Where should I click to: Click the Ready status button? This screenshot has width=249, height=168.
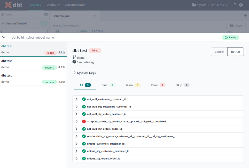[x=230, y=38]
